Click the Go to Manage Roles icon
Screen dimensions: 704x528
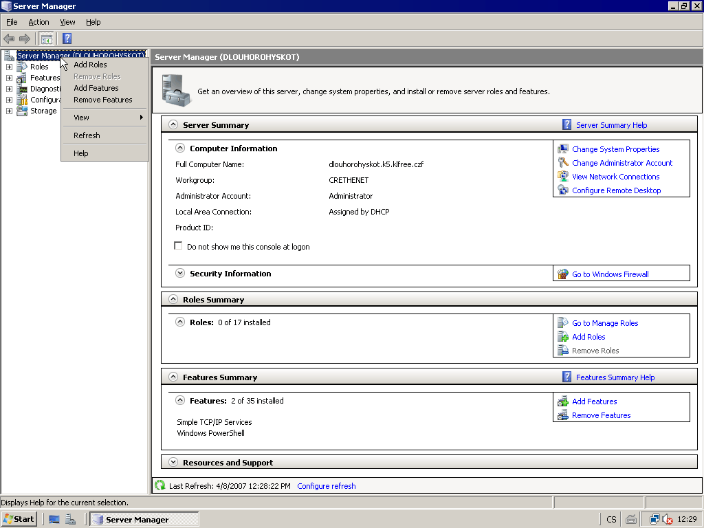tap(563, 323)
